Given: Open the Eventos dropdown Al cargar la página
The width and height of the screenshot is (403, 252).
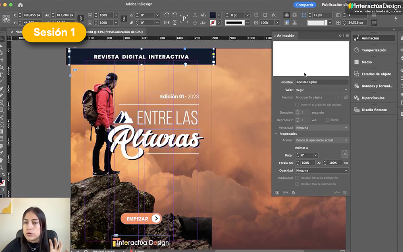Looking at the screenshot, I should (x=318, y=97).
